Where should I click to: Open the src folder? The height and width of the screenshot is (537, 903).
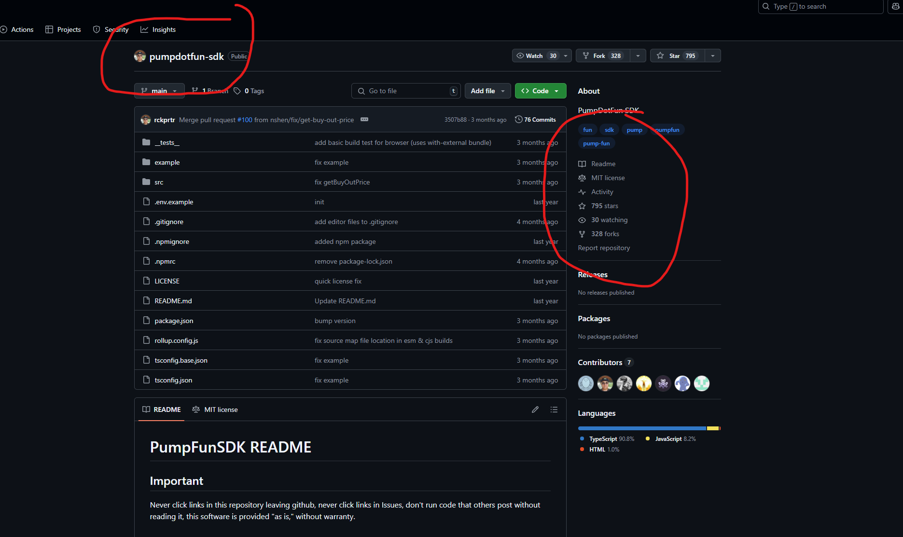(159, 182)
